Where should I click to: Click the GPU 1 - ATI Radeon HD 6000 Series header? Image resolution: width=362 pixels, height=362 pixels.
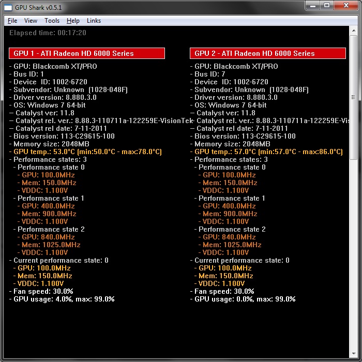tap(87, 53)
